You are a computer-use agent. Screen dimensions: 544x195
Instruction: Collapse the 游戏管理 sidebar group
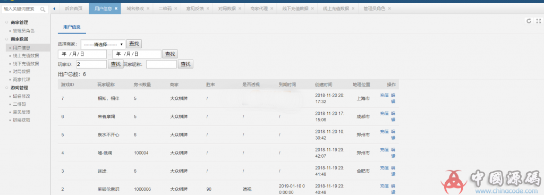coord(19,88)
